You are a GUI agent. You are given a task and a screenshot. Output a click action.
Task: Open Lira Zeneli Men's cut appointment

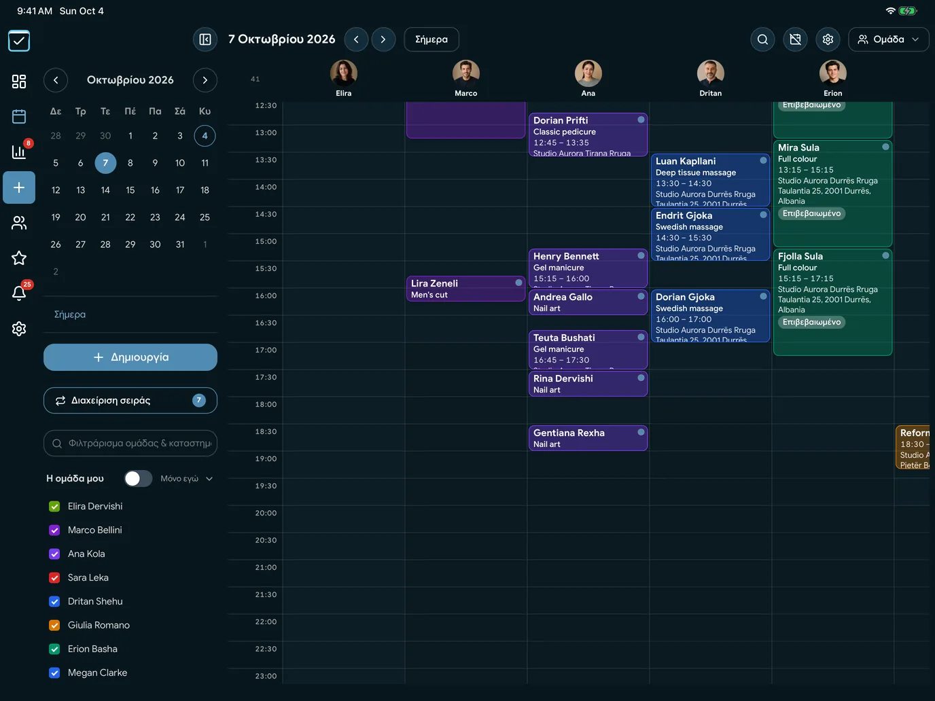click(465, 289)
